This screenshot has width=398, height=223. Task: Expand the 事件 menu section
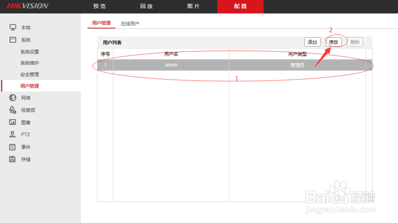tap(26, 147)
